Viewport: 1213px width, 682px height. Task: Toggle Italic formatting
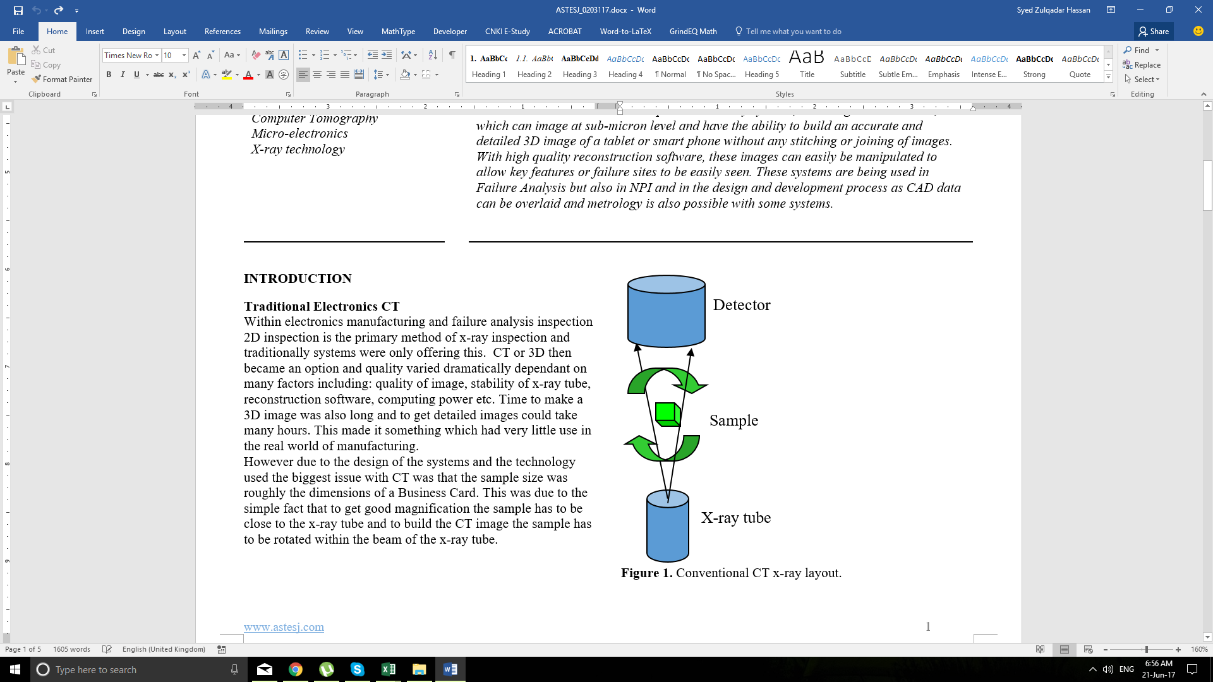(123, 75)
